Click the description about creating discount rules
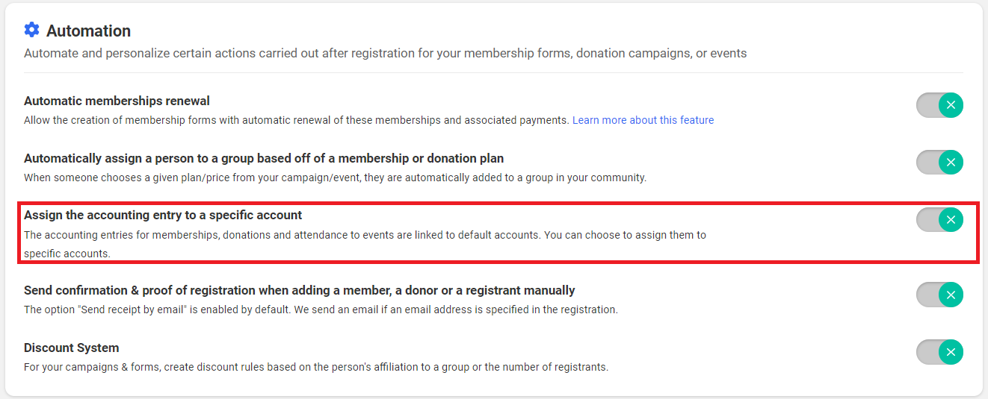Viewport: 988px width, 399px height. [316, 367]
